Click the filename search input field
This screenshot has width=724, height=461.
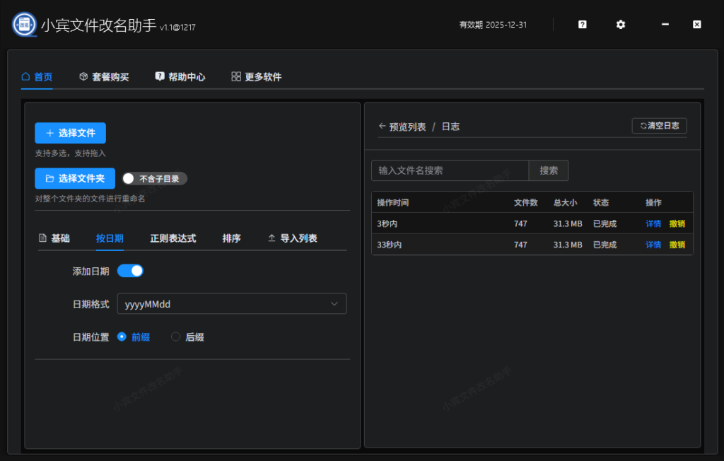(450, 170)
